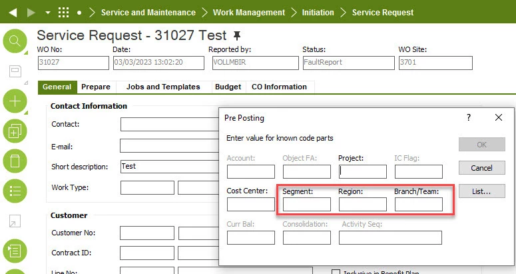Click the Activity Seq field

[390, 237]
